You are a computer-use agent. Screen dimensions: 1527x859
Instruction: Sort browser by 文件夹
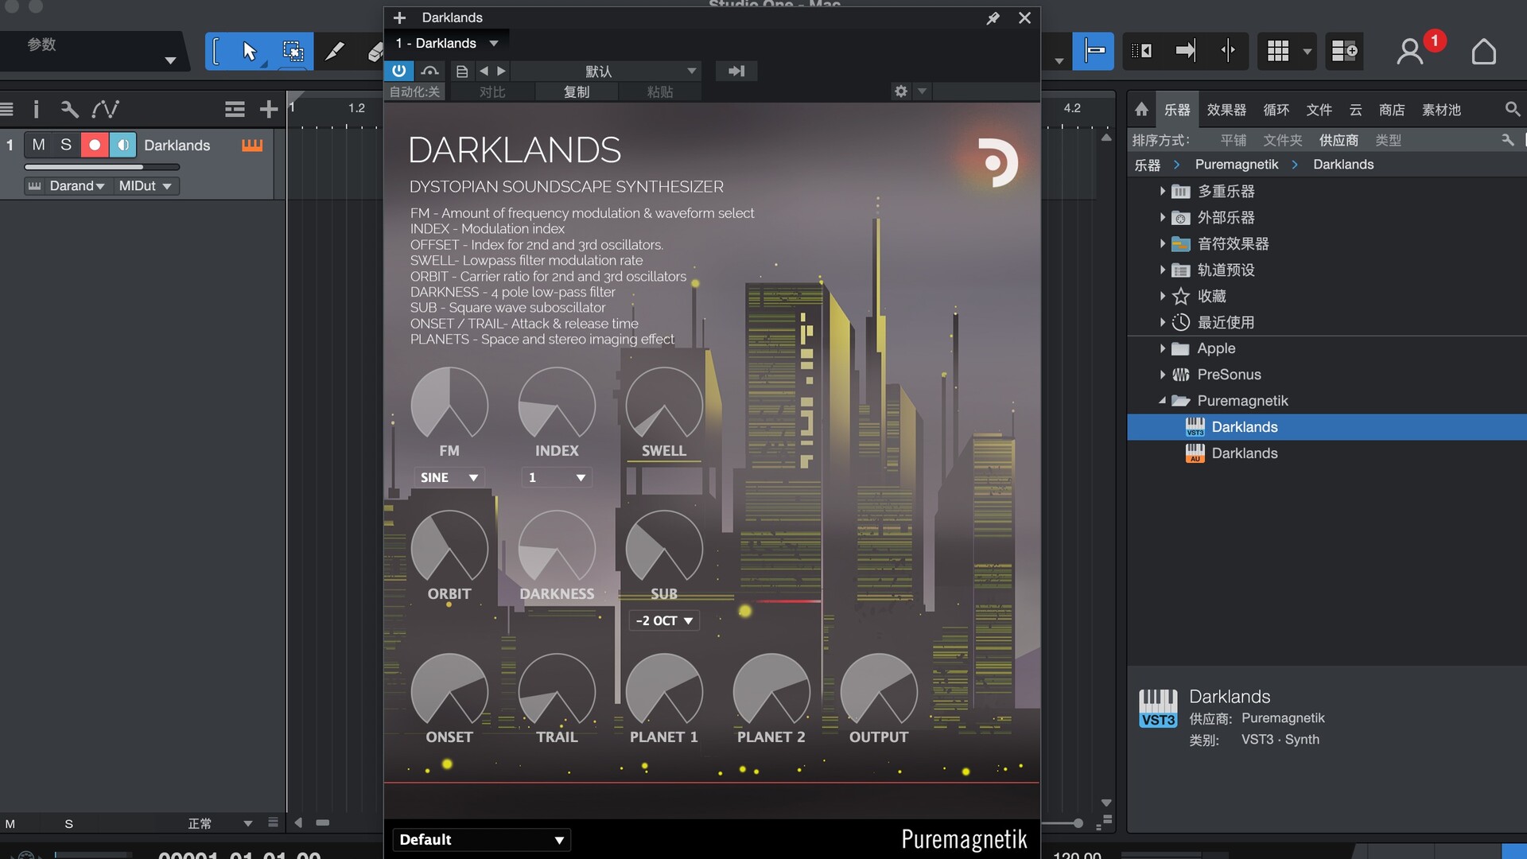(x=1282, y=140)
